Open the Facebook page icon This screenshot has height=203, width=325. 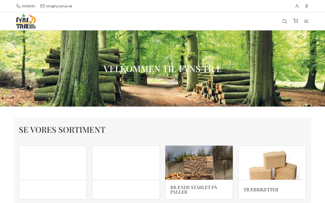[x=306, y=6]
